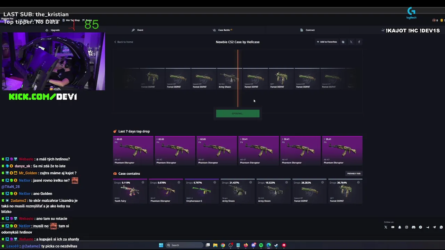Image resolution: width=445 pixels, height=250 pixels.
Task: Open Hellcase WhatsApp follow icon
Action: tap(441, 227)
